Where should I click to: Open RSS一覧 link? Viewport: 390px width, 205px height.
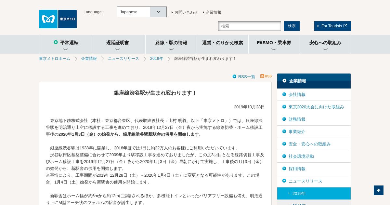247,76
